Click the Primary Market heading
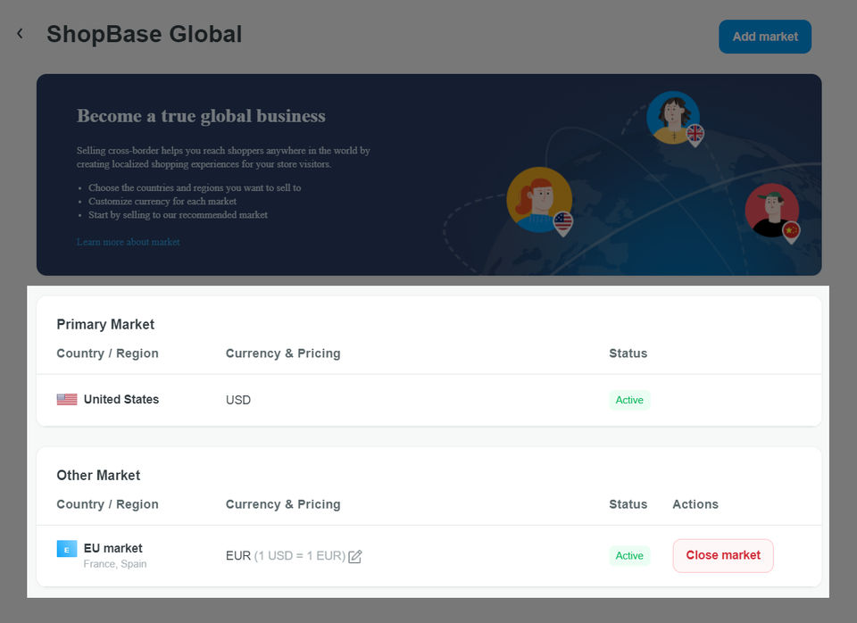 pos(105,325)
